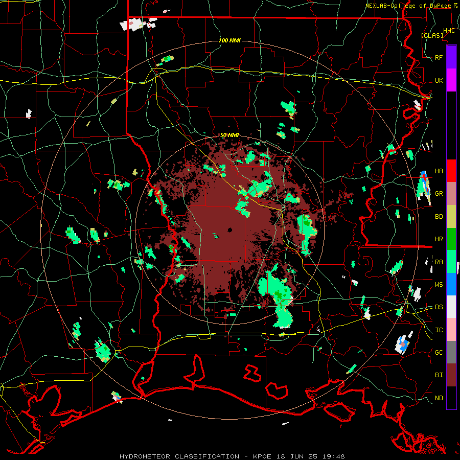The image size is (460, 460).
Task: Click the HA legend label
Action: click(x=439, y=171)
